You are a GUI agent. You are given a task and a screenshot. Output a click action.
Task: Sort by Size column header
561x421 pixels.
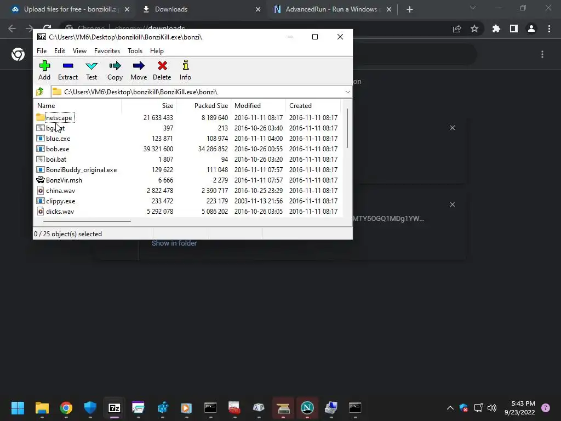tap(149, 106)
